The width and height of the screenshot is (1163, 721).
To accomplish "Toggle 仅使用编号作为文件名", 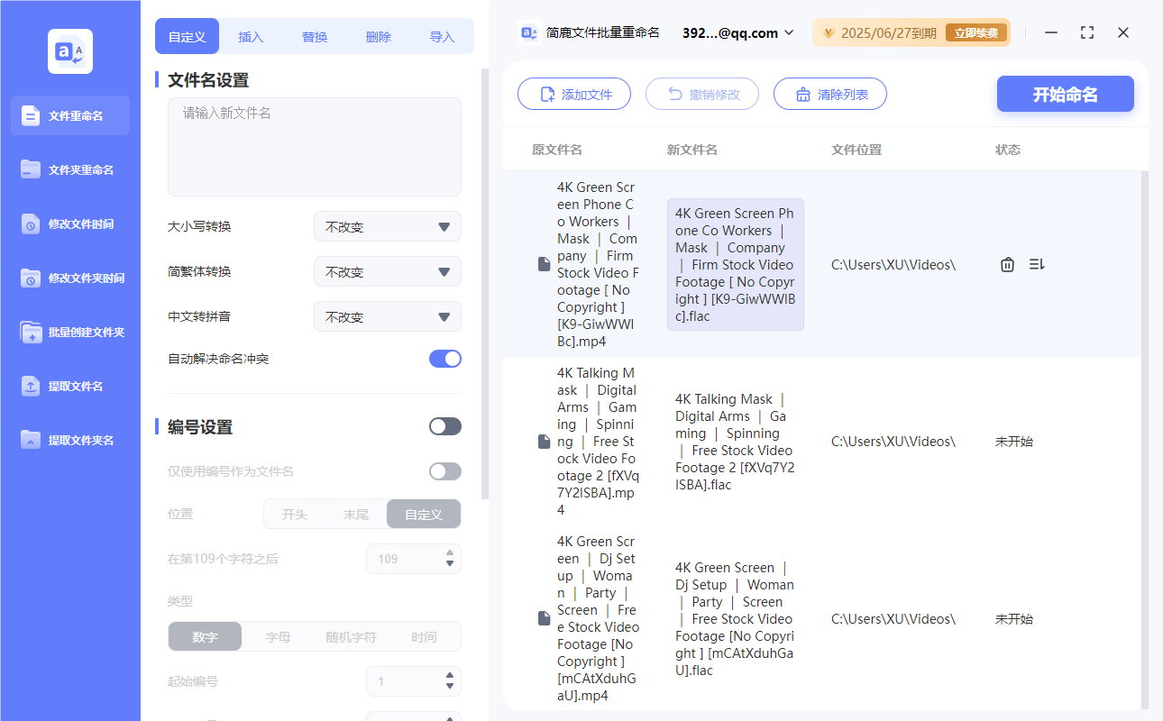I will click(444, 470).
